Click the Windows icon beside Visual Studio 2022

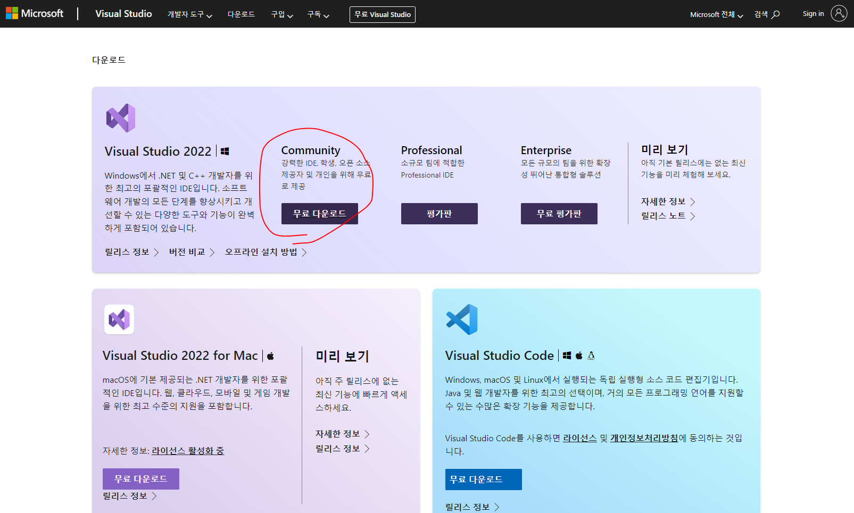(x=225, y=152)
